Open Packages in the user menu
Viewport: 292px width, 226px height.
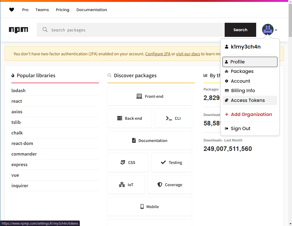[250, 72]
